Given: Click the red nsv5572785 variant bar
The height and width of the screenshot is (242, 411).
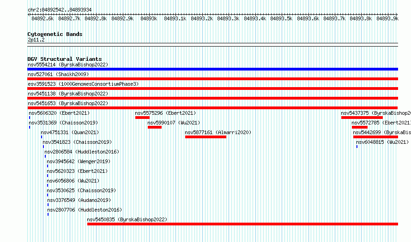Looking at the screenshot, I should [360, 127].
